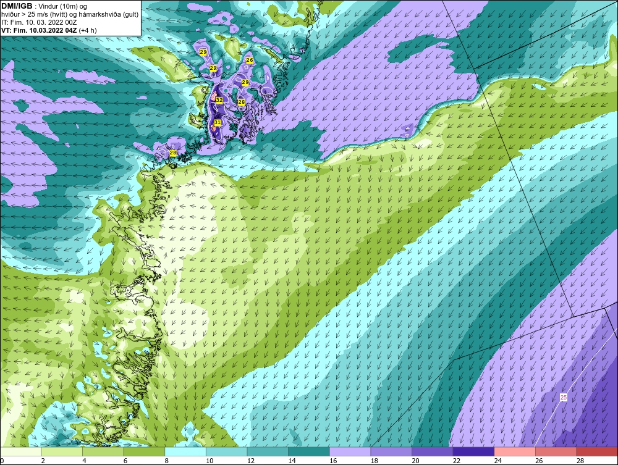Click the legend scale number 12
Viewport: 618px width, 465px height.
click(x=251, y=461)
